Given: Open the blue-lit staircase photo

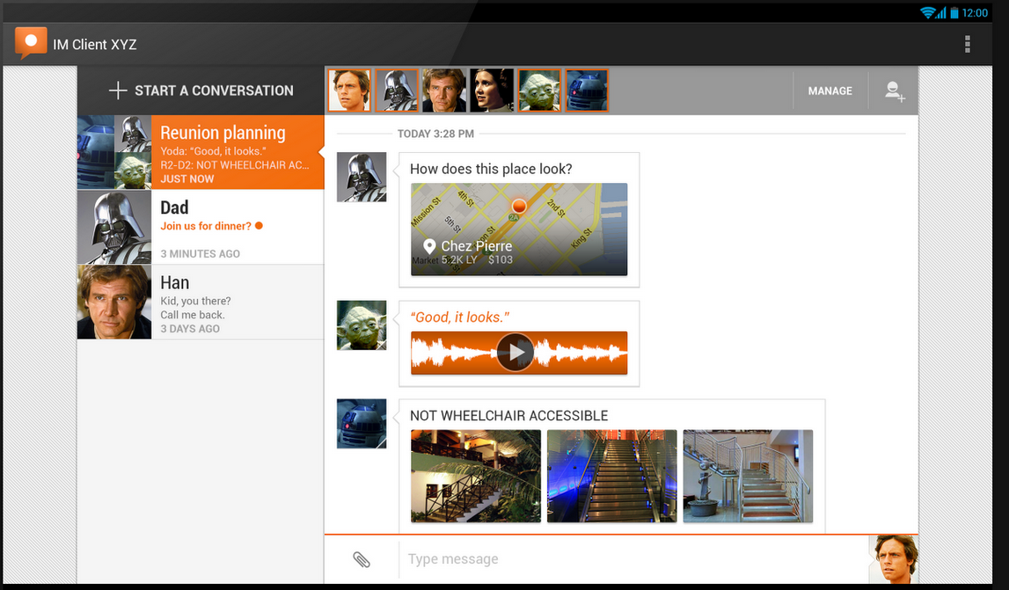Looking at the screenshot, I should tap(612, 476).
